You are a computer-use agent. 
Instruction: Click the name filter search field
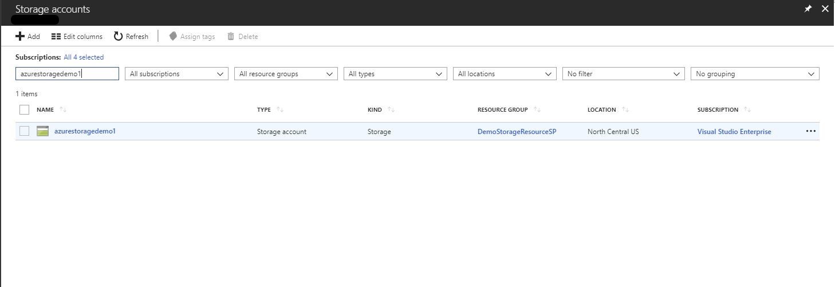coord(67,74)
